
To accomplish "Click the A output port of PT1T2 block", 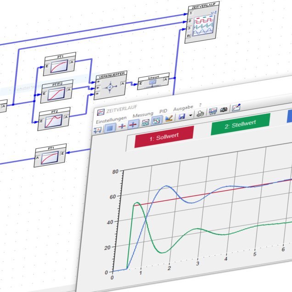I will click(x=69, y=89).
